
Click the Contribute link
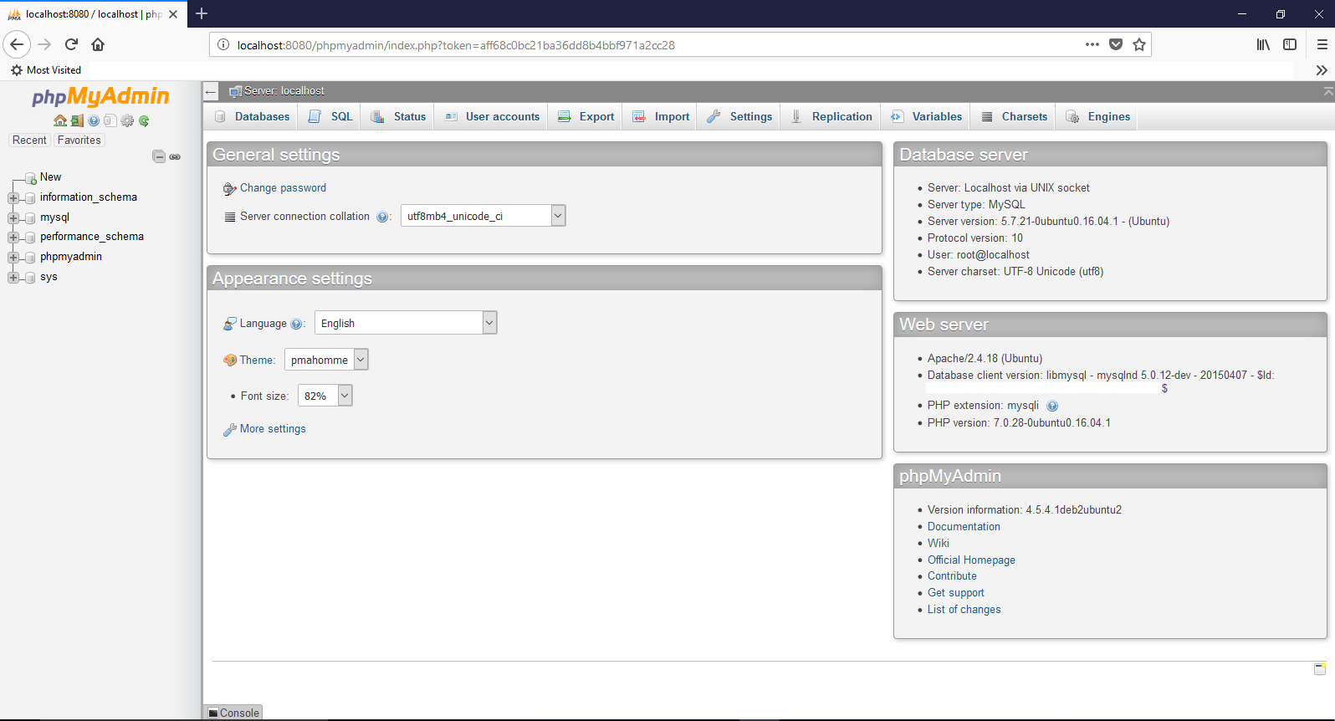coord(952,576)
